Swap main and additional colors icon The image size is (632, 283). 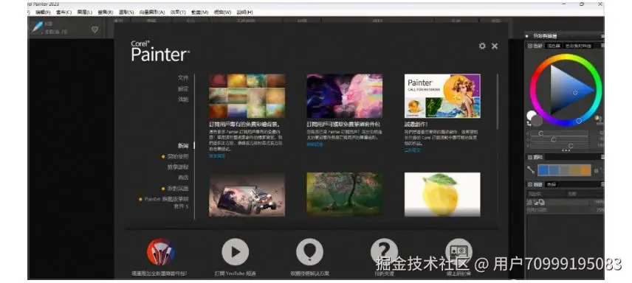click(529, 123)
